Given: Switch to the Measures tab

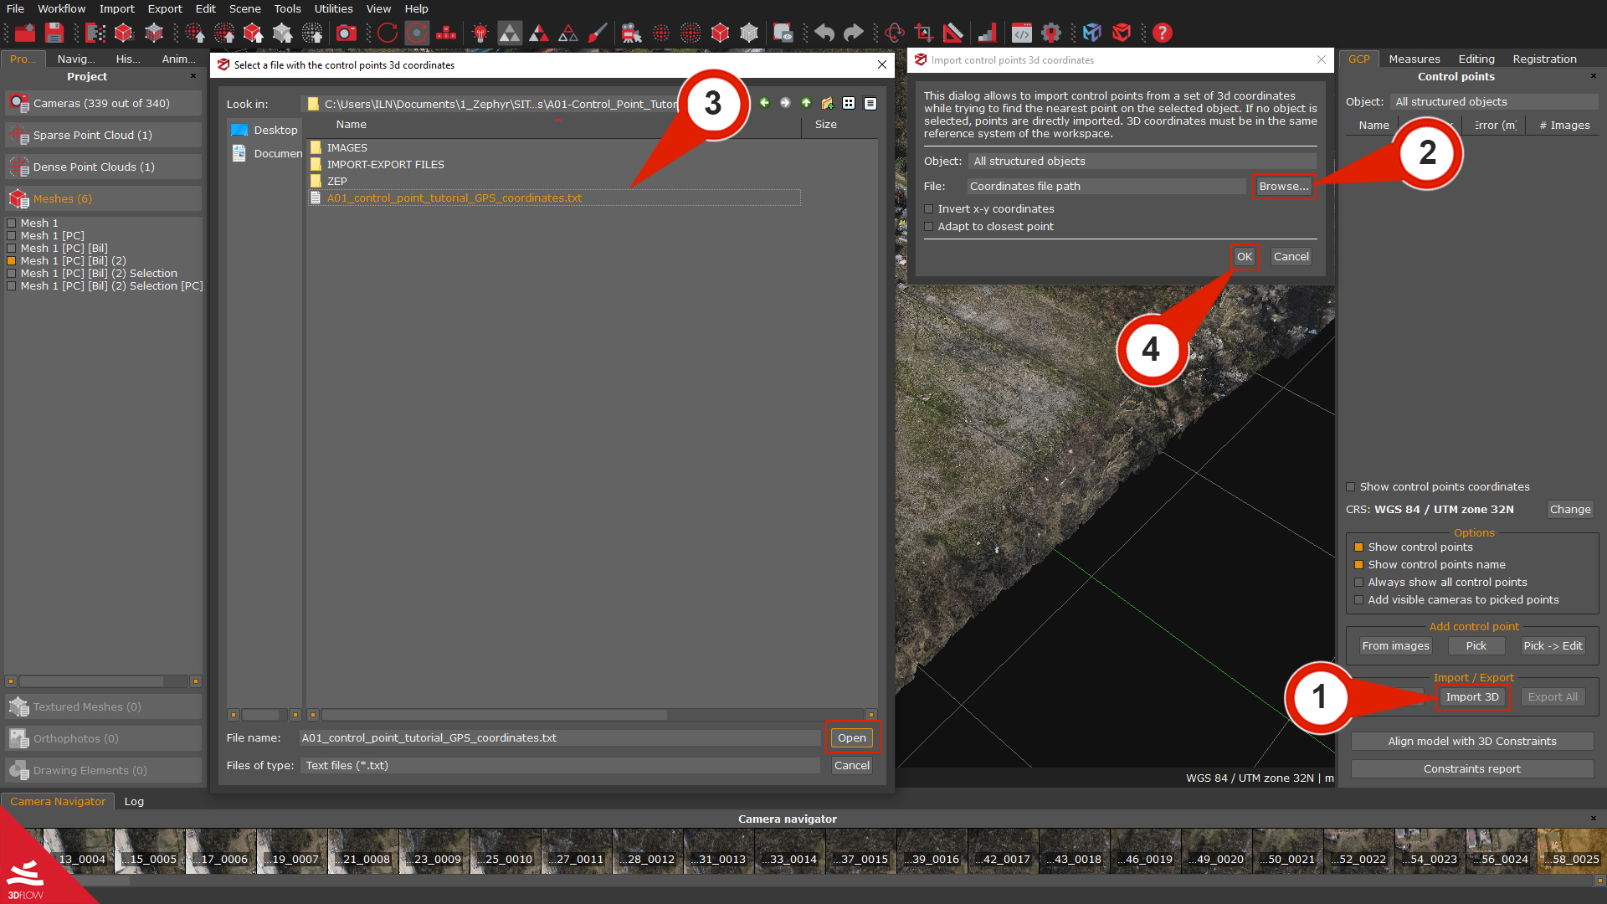Looking at the screenshot, I should coord(1414,59).
